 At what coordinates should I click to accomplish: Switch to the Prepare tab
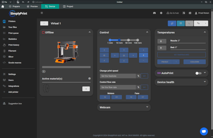point(14,6)
